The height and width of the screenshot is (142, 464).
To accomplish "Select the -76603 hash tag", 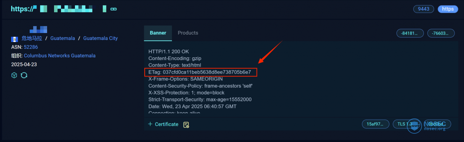I will tap(441, 33).
